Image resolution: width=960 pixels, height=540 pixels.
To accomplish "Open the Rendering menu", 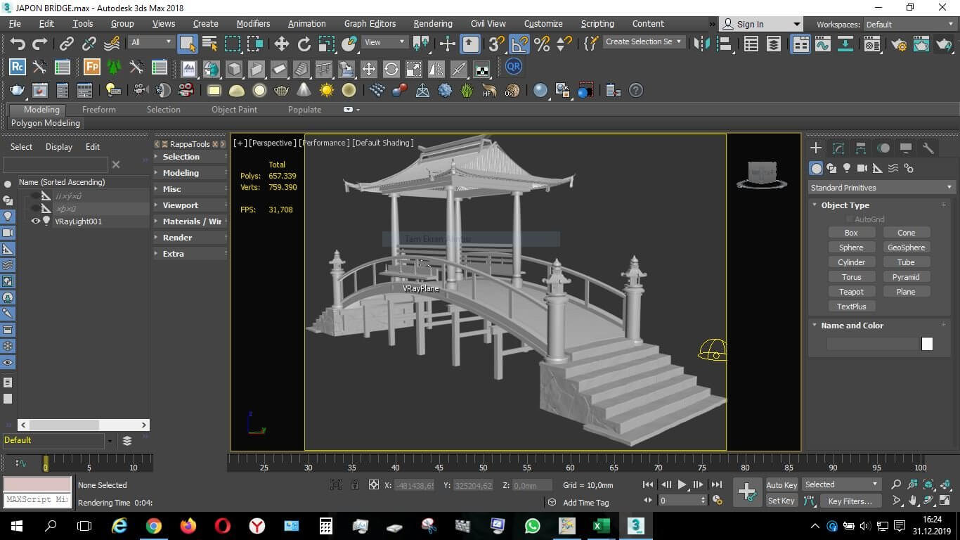I will pos(433,23).
